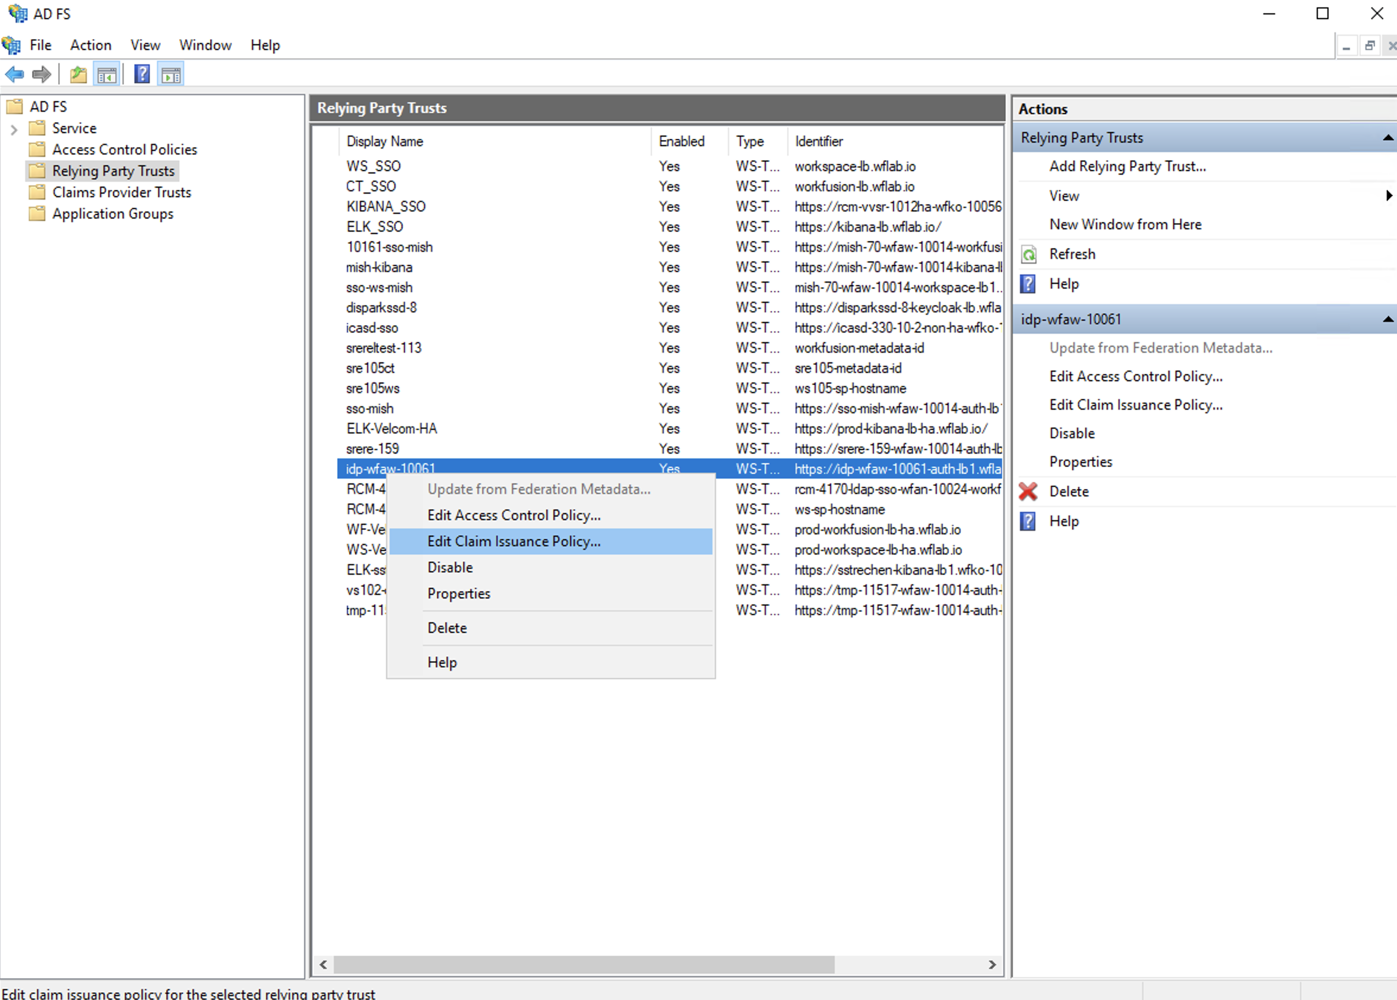This screenshot has width=1397, height=1000.
Task: Click the Help icon under idp-wfaw-10061 actions
Action: pos(1028,521)
